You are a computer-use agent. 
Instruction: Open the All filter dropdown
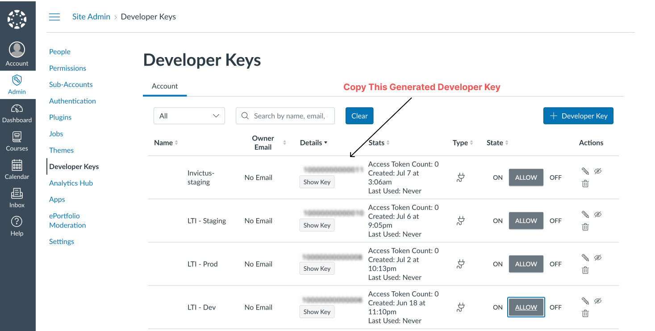[189, 116]
